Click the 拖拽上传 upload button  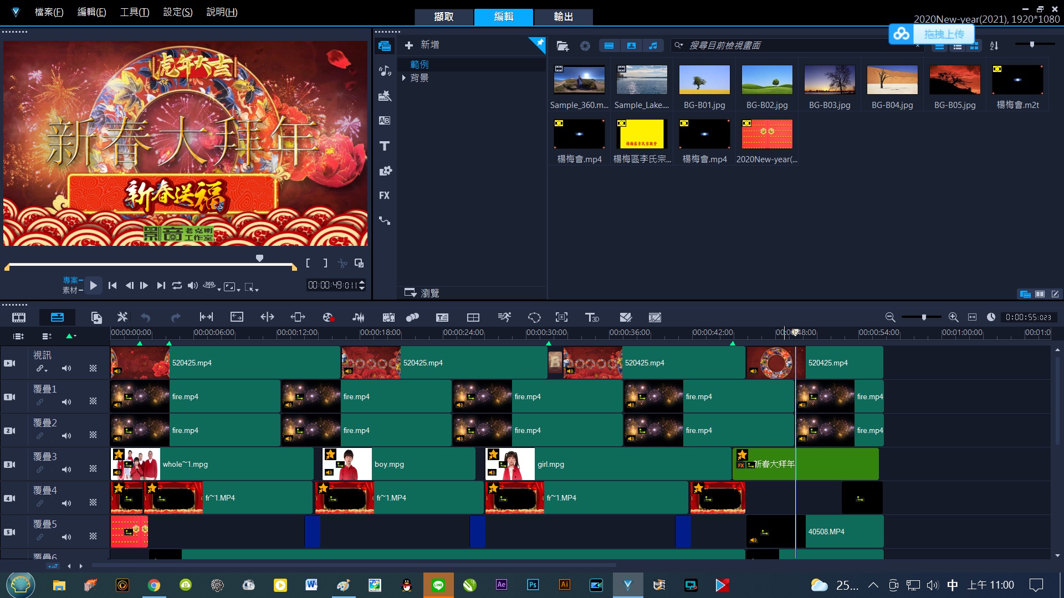point(932,34)
